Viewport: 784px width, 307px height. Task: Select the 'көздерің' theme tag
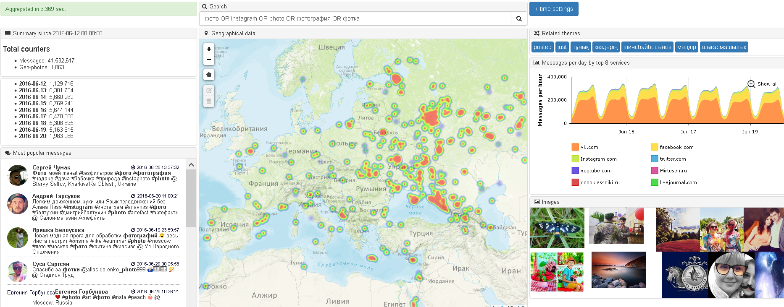606,47
